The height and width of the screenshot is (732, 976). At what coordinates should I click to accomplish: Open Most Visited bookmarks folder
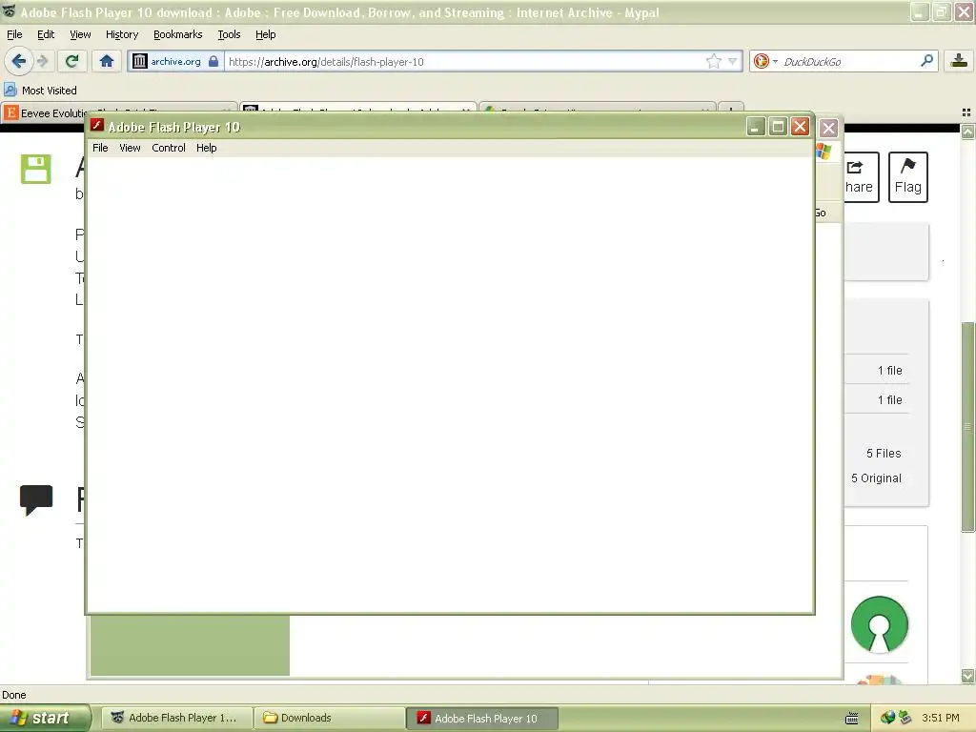pyautogui.click(x=41, y=91)
